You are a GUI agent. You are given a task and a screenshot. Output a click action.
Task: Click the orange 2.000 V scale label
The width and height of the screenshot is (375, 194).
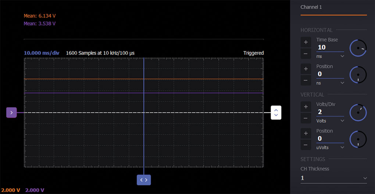10,190
